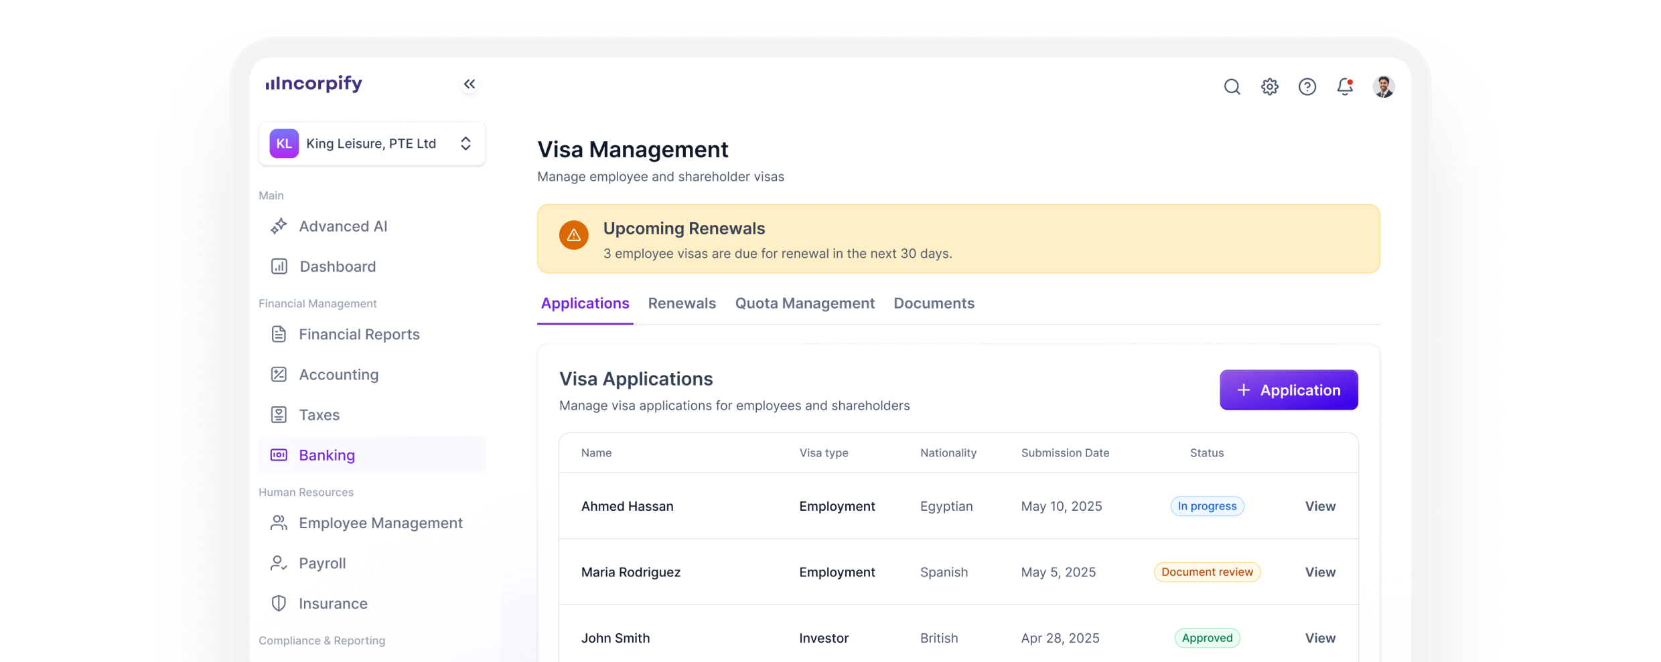This screenshot has width=1661, height=662.
Task: Go to Dashboard in sidebar
Action: pos(338,266)
